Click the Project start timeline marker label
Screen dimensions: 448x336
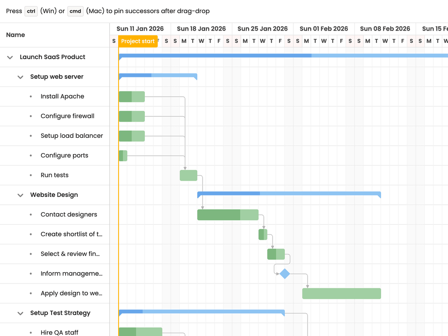[x=138, y=41]
